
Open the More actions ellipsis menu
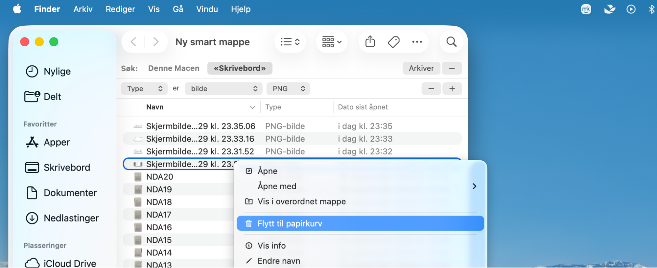pos(417,42)
